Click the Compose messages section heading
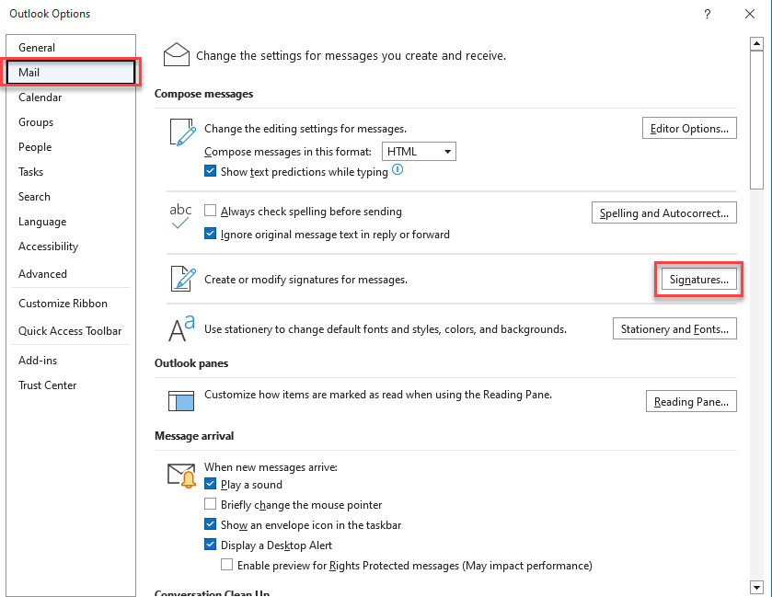Image resolution: width=772 pixels, height=597 pixels. [204, 94]
